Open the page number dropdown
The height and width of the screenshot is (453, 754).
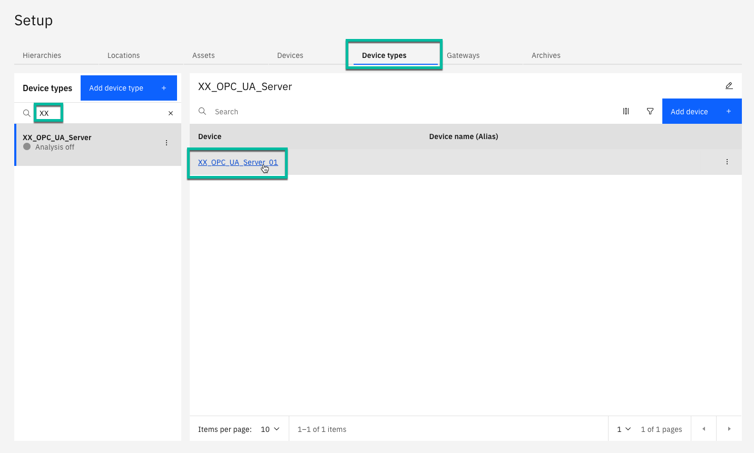point(624,429)
